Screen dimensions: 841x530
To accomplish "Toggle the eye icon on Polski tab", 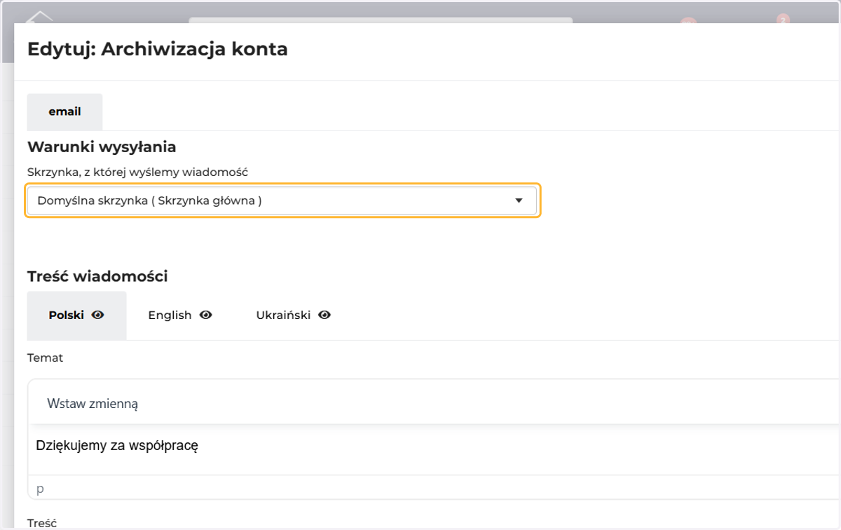I will [97, 315].
